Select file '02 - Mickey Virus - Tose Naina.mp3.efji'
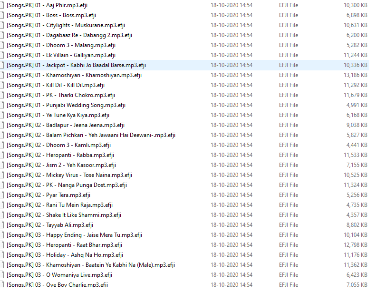Image resolution: width=386 pixels, height=293 pixels. [69, 175]
